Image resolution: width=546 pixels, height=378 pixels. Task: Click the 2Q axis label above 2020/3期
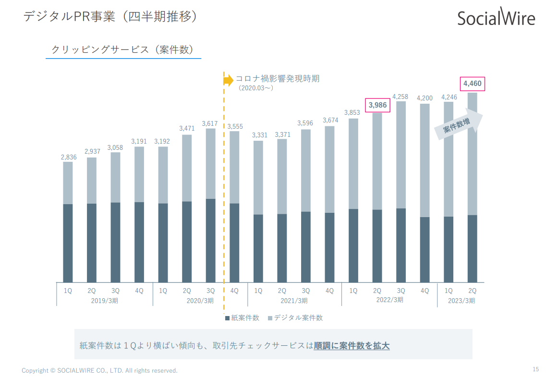pyautogui.click(x=187, y=291)
